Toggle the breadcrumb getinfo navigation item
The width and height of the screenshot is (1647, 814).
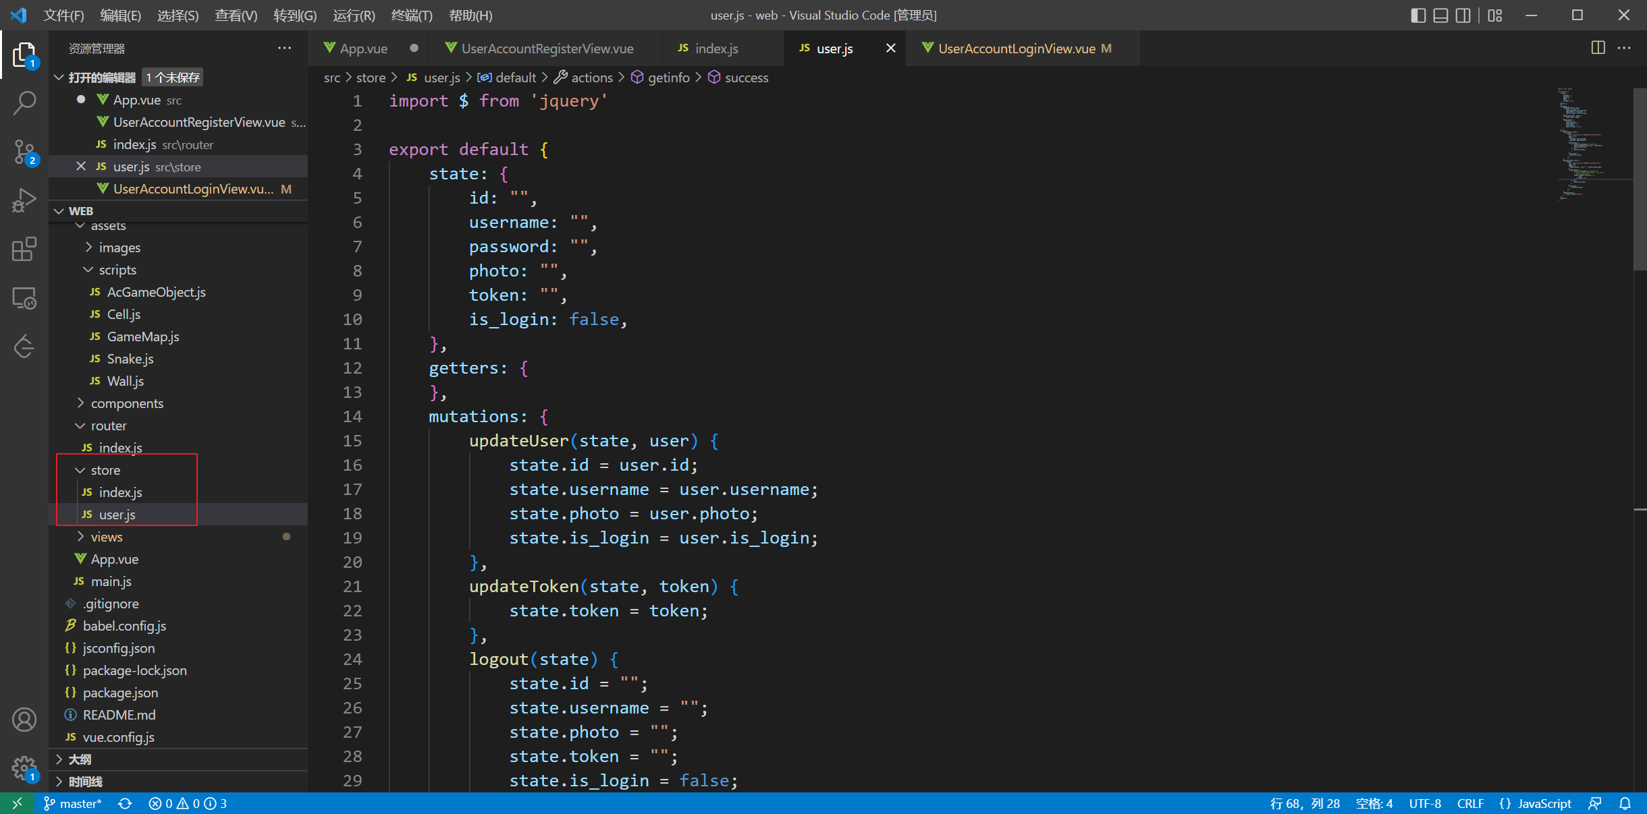[x=669, y=77]
